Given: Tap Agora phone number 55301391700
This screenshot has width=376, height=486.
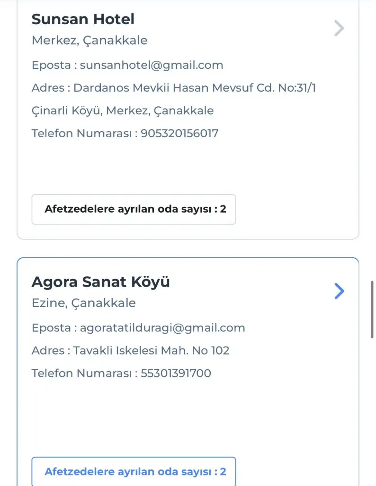Looking at the screenshot, I should click(x=176, y=374).
